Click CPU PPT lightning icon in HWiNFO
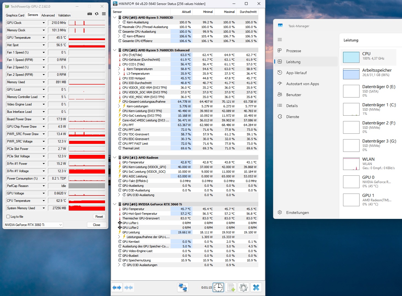Viewport: 402px width, 296px height. point(120,125)
